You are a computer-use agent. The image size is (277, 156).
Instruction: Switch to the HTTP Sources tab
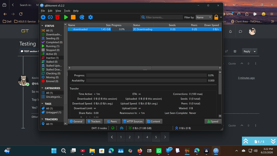click(133, 121)
